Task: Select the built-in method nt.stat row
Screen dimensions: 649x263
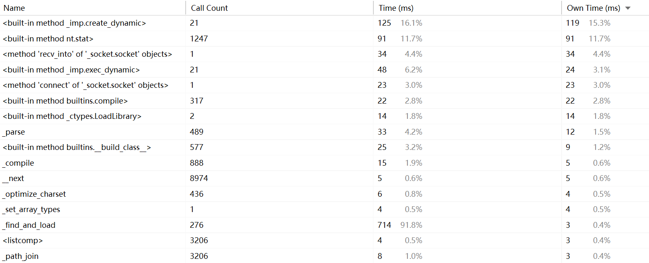Action: pos(324,39)
